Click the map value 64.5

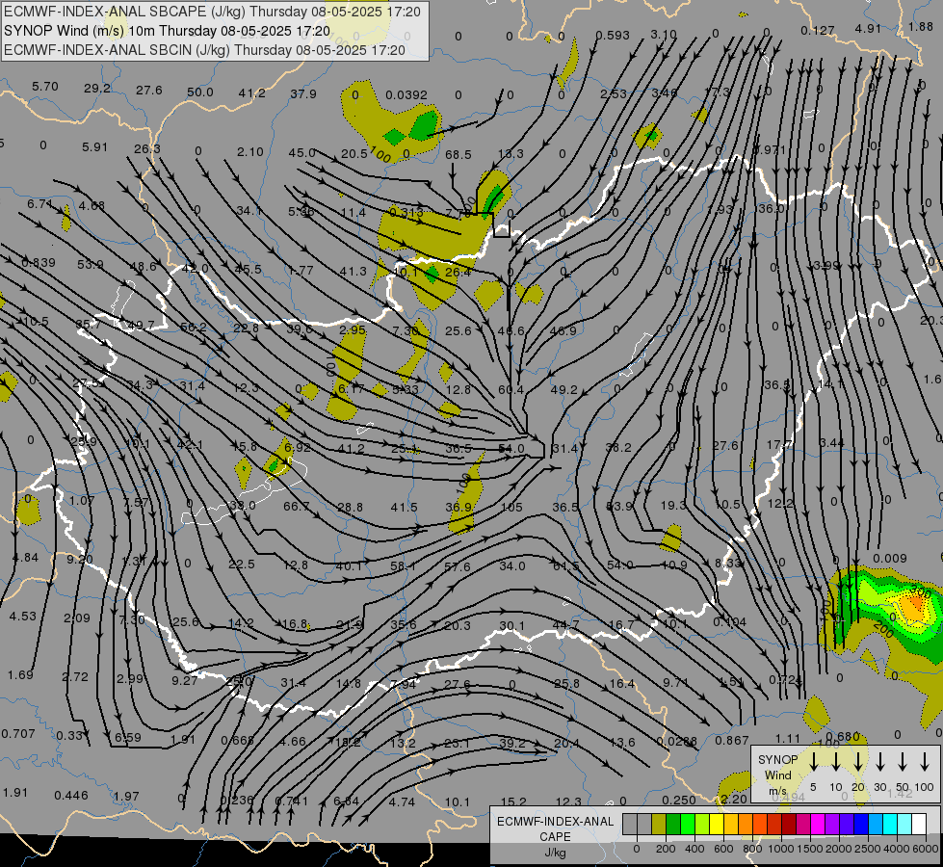(x=566, y=566)
